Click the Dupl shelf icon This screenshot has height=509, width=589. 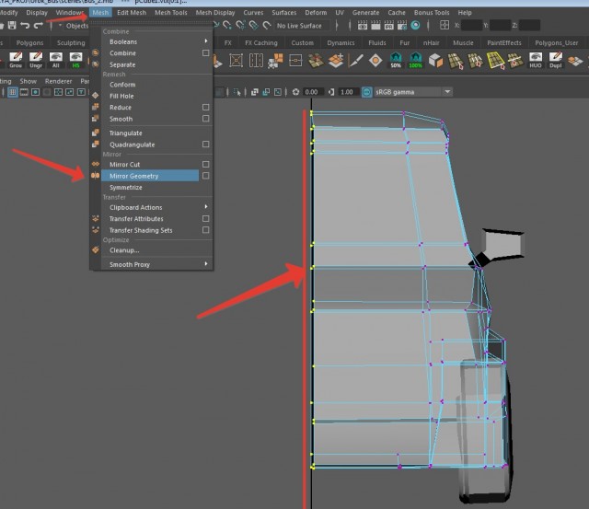click(556, 61)
